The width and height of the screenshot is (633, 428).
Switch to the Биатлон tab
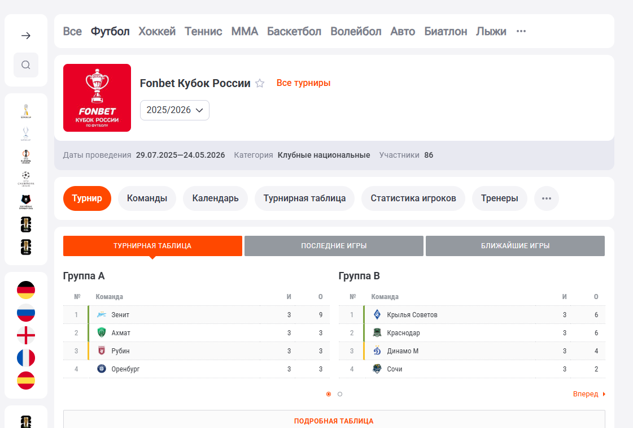click(x=446, y=31)
